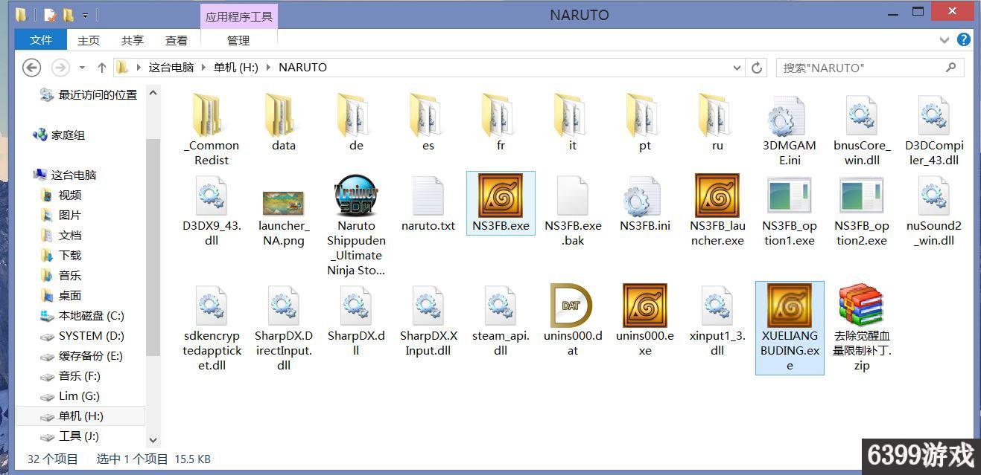
Task: Open 本地磁盘 (C:) drive
Action: (x=82, y=315)
